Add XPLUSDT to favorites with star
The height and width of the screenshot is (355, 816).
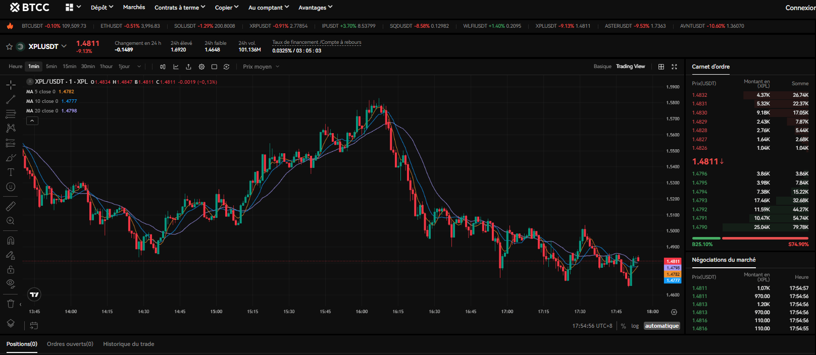pos(9,47)
